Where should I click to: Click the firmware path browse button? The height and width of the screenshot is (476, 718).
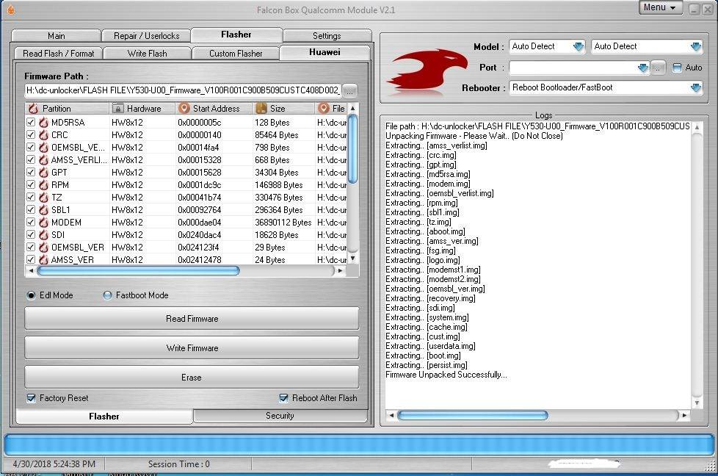(349, 90)
